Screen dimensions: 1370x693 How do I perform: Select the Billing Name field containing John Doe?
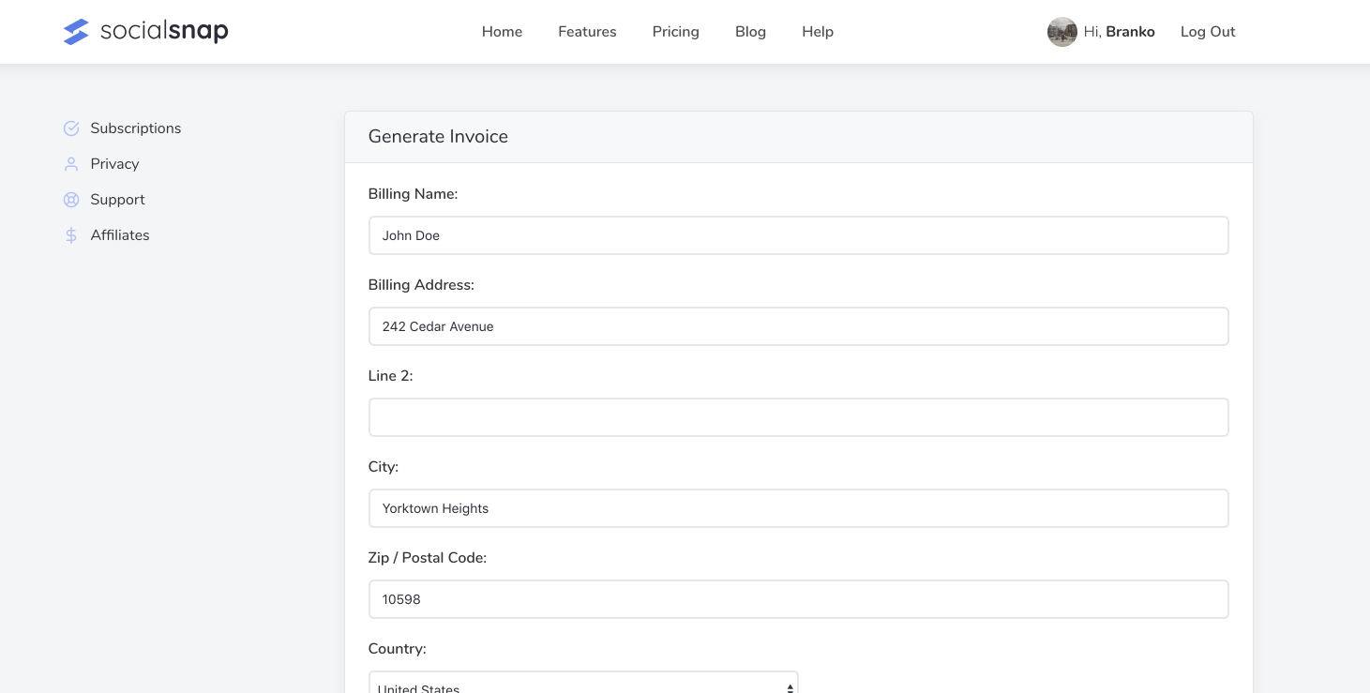[798, 235]
